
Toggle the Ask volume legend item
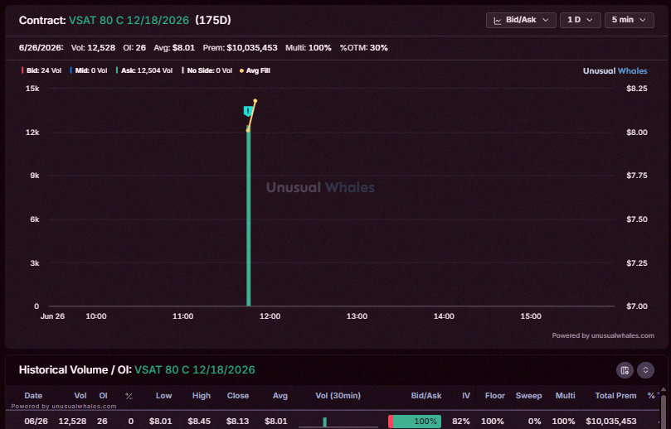click(x=144, y=70)
